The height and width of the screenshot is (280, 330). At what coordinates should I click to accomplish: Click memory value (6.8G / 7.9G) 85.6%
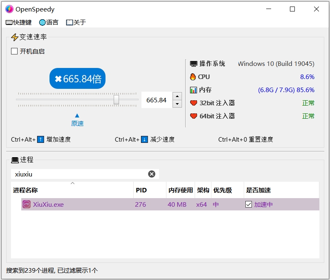tap(286, 90)
